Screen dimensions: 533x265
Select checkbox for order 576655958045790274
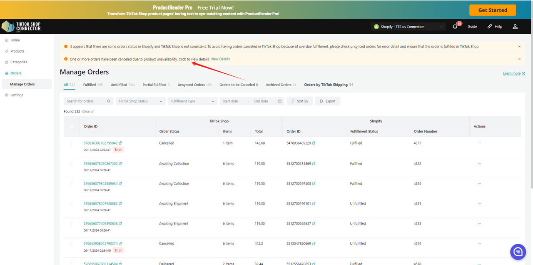[x=72, y=244]
